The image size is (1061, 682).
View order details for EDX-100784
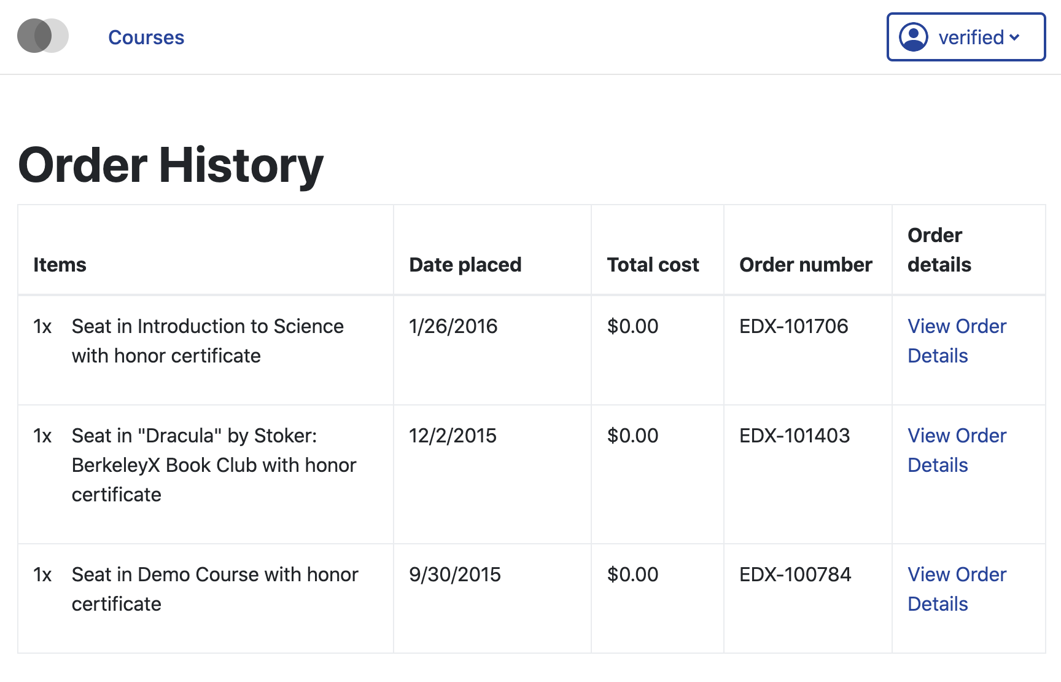[x=956, y=589]
